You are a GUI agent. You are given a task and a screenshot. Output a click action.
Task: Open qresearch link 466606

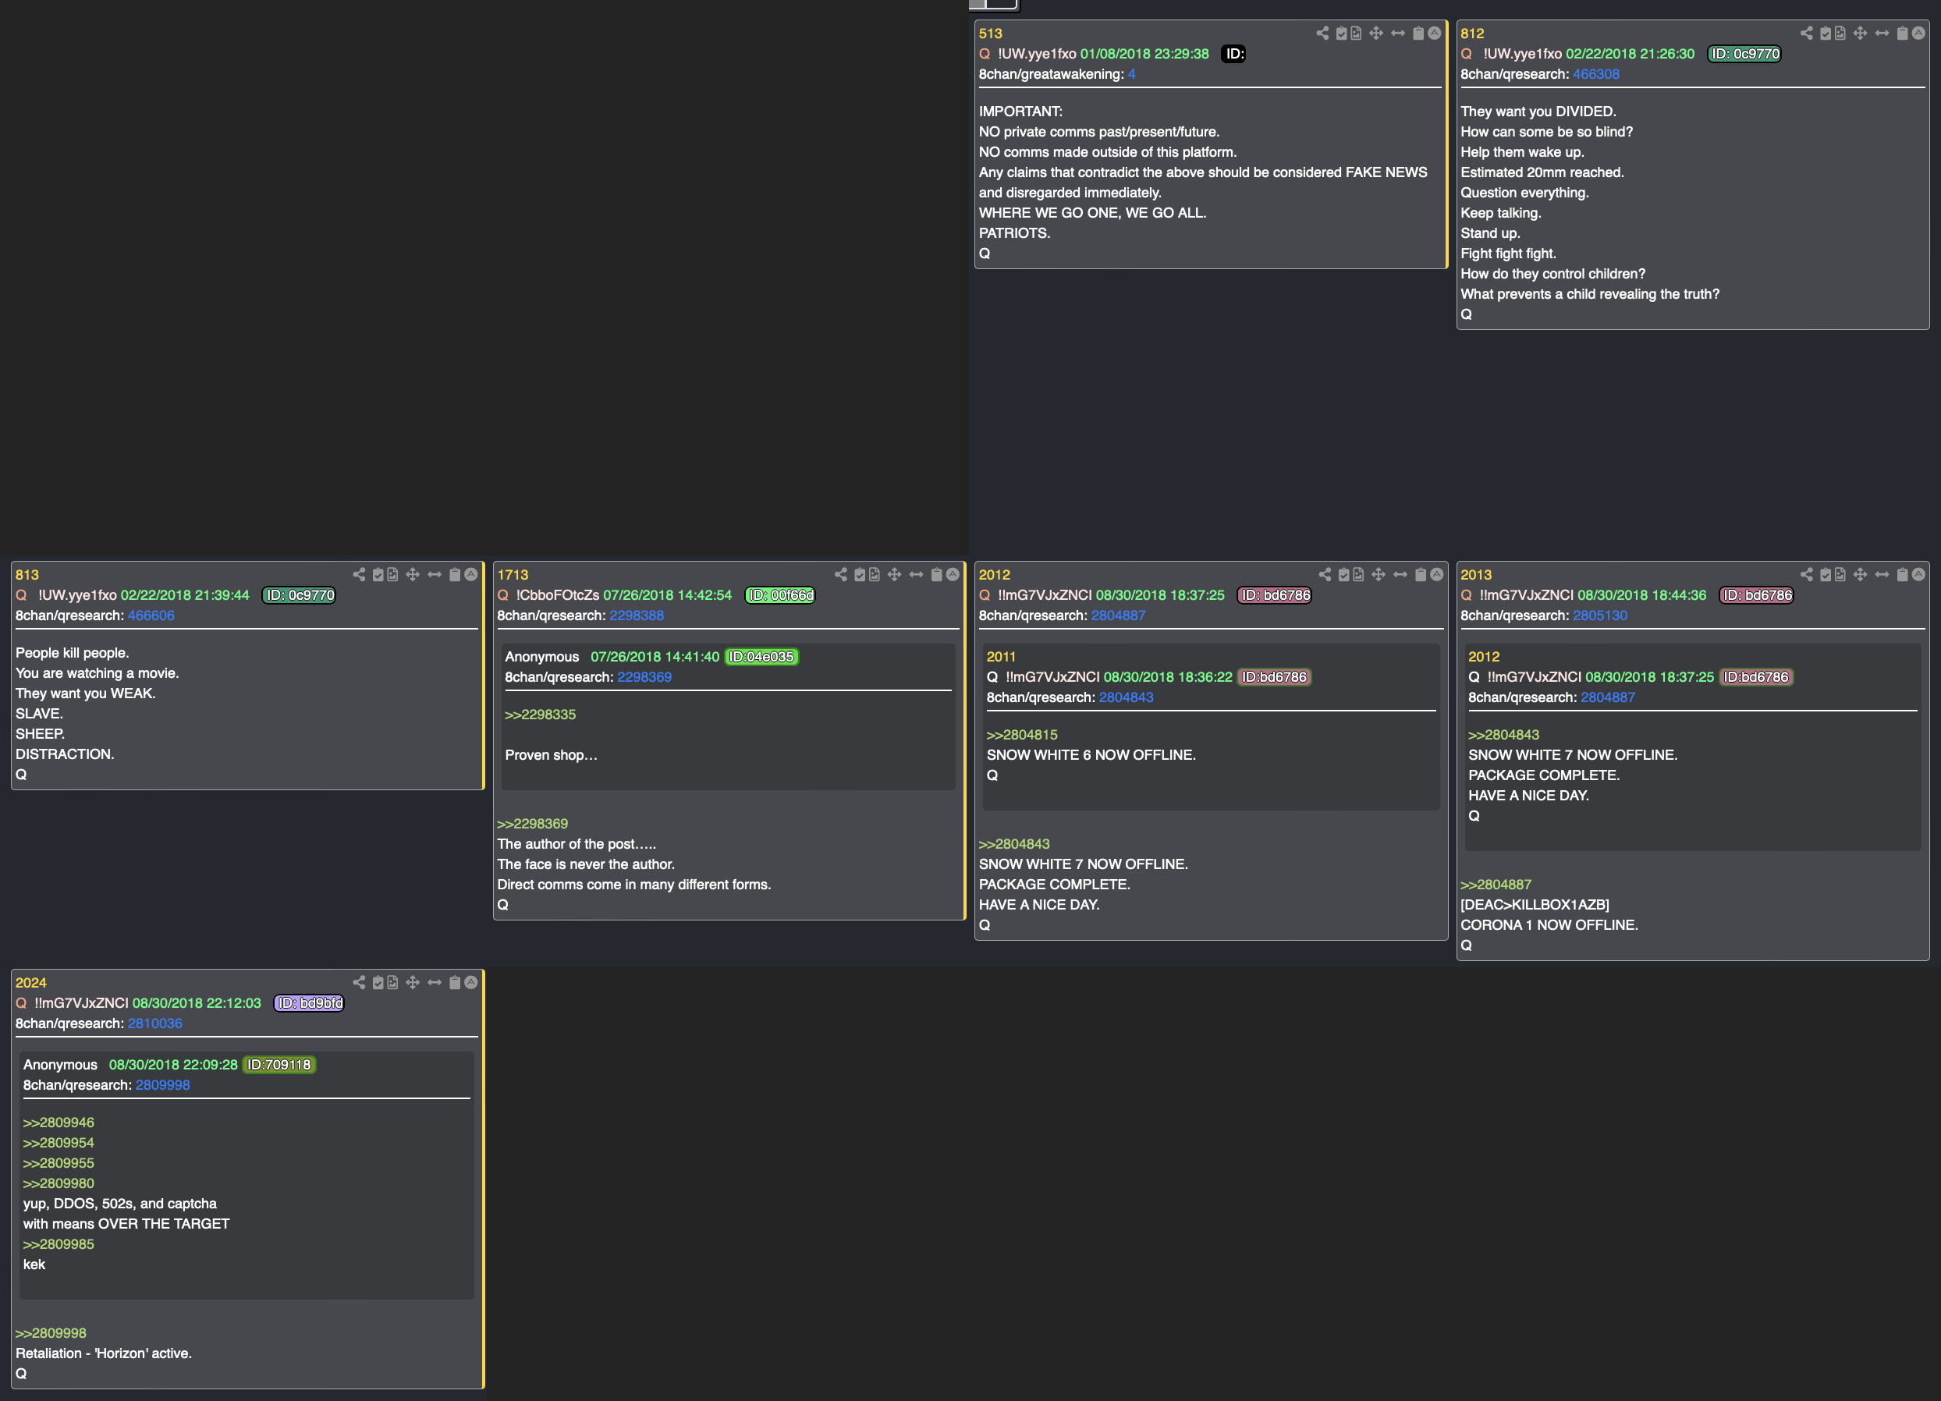[151, 615]
